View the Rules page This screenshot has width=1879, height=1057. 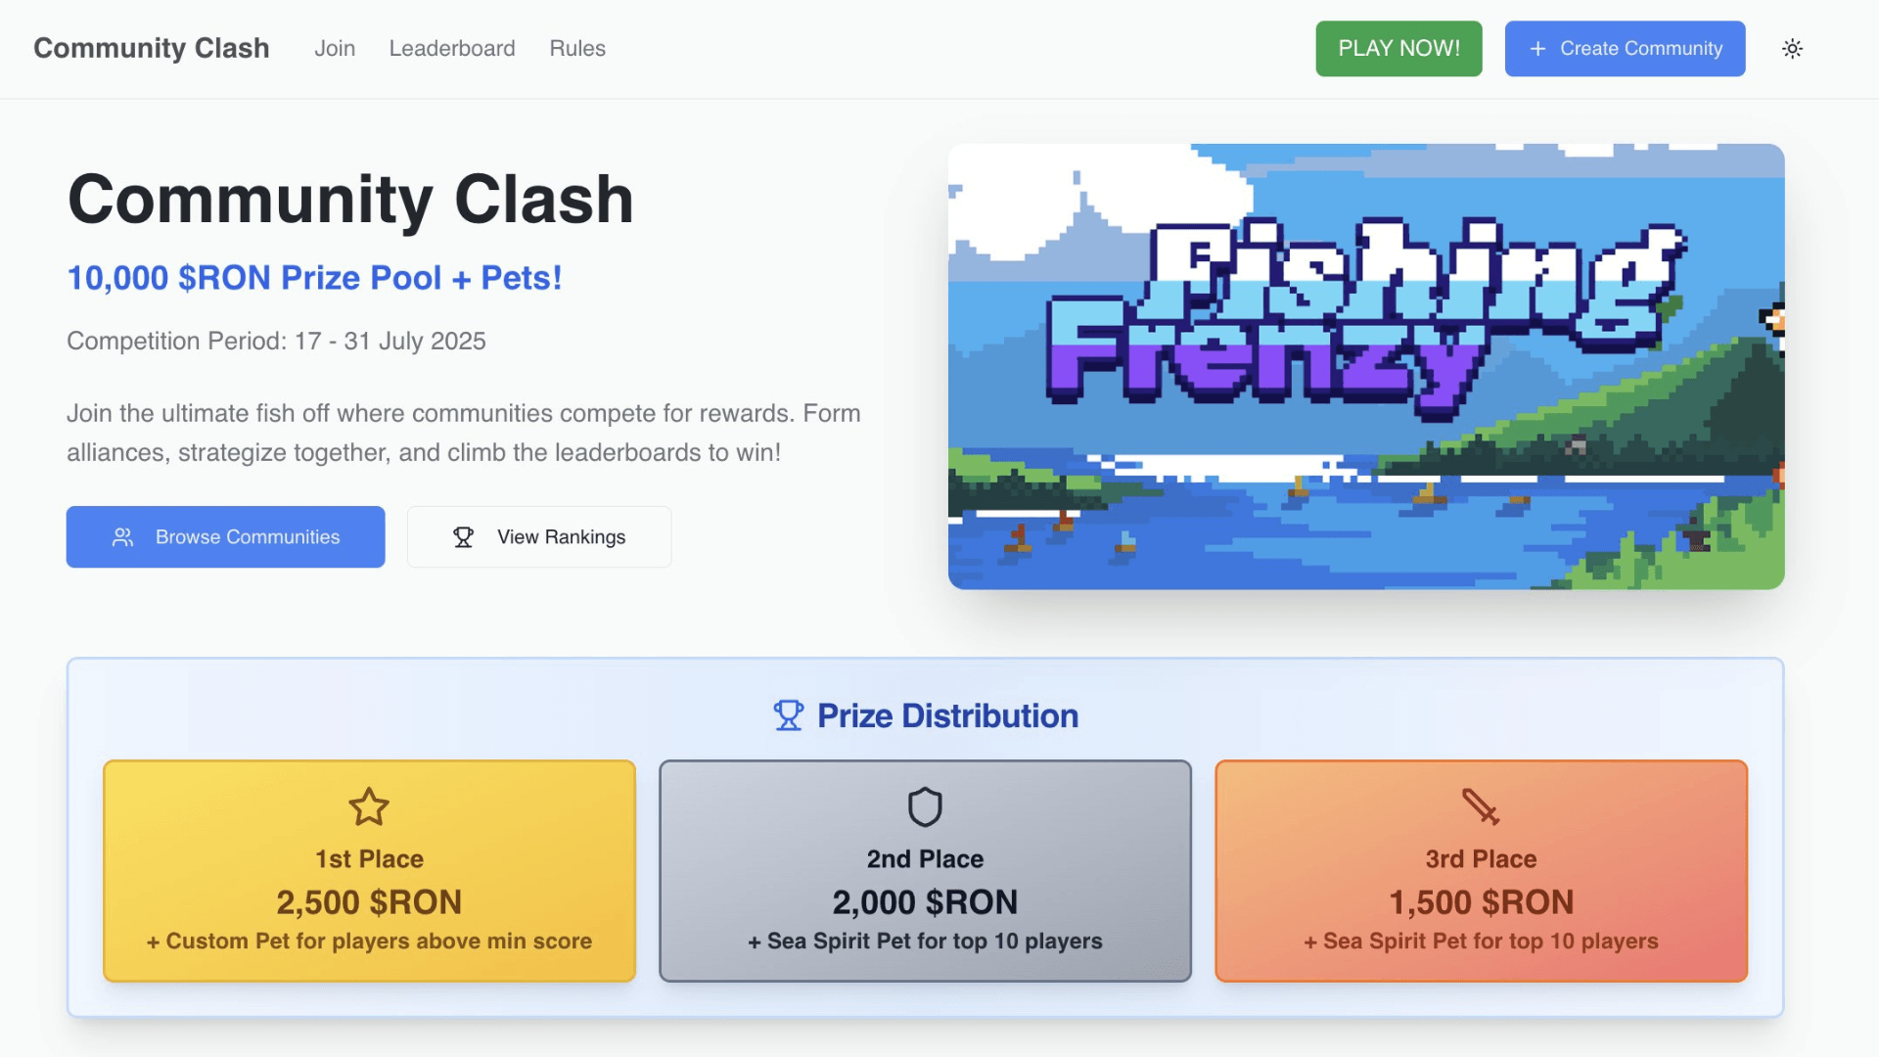(577, 48)
